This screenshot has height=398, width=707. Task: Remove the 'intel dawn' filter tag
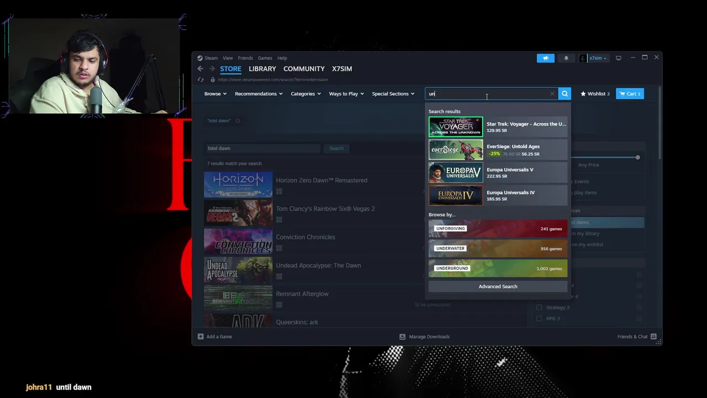coord(238,121)
